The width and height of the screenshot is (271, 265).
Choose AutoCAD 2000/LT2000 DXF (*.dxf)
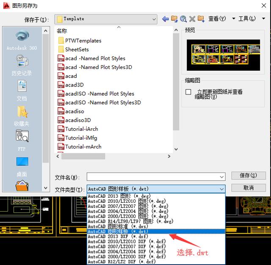[156, 257]
